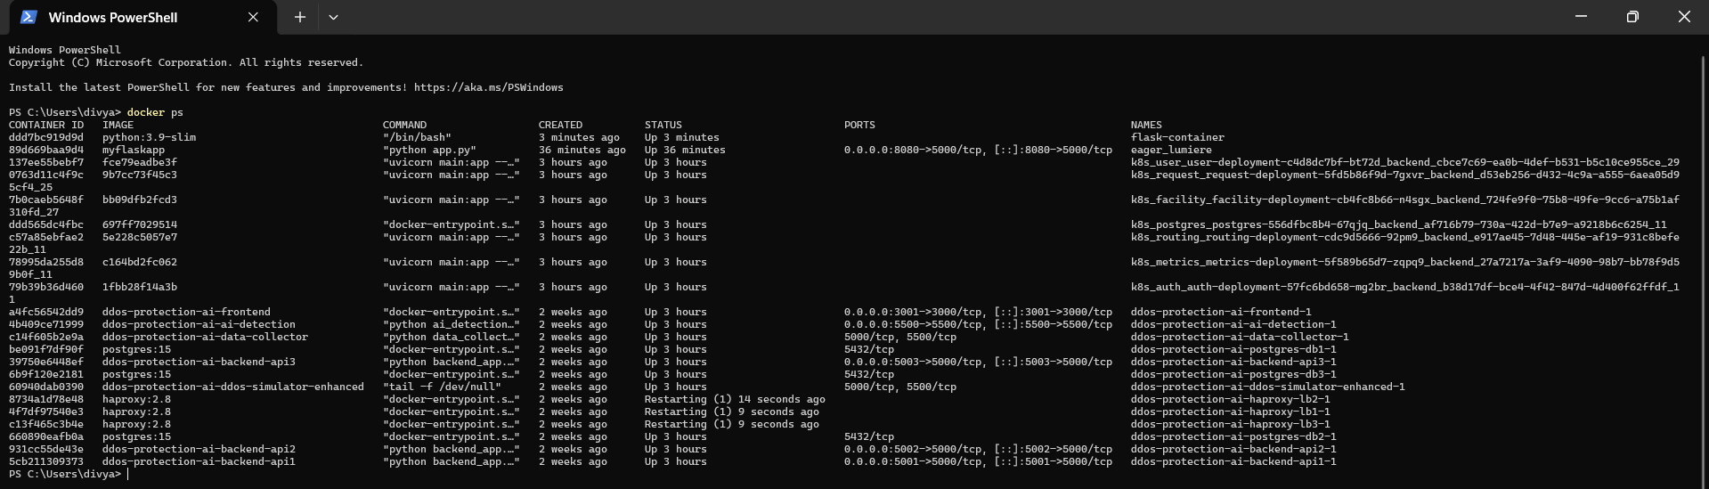Viewport: 1709px width, 489px height.
Task: Click the NAMES column header text
Action: point(1146,125)
